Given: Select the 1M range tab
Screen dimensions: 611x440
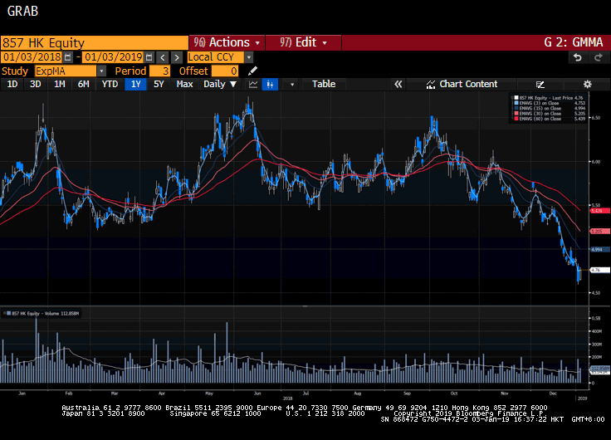Looking at the screenshot, I should coord(59,84).
